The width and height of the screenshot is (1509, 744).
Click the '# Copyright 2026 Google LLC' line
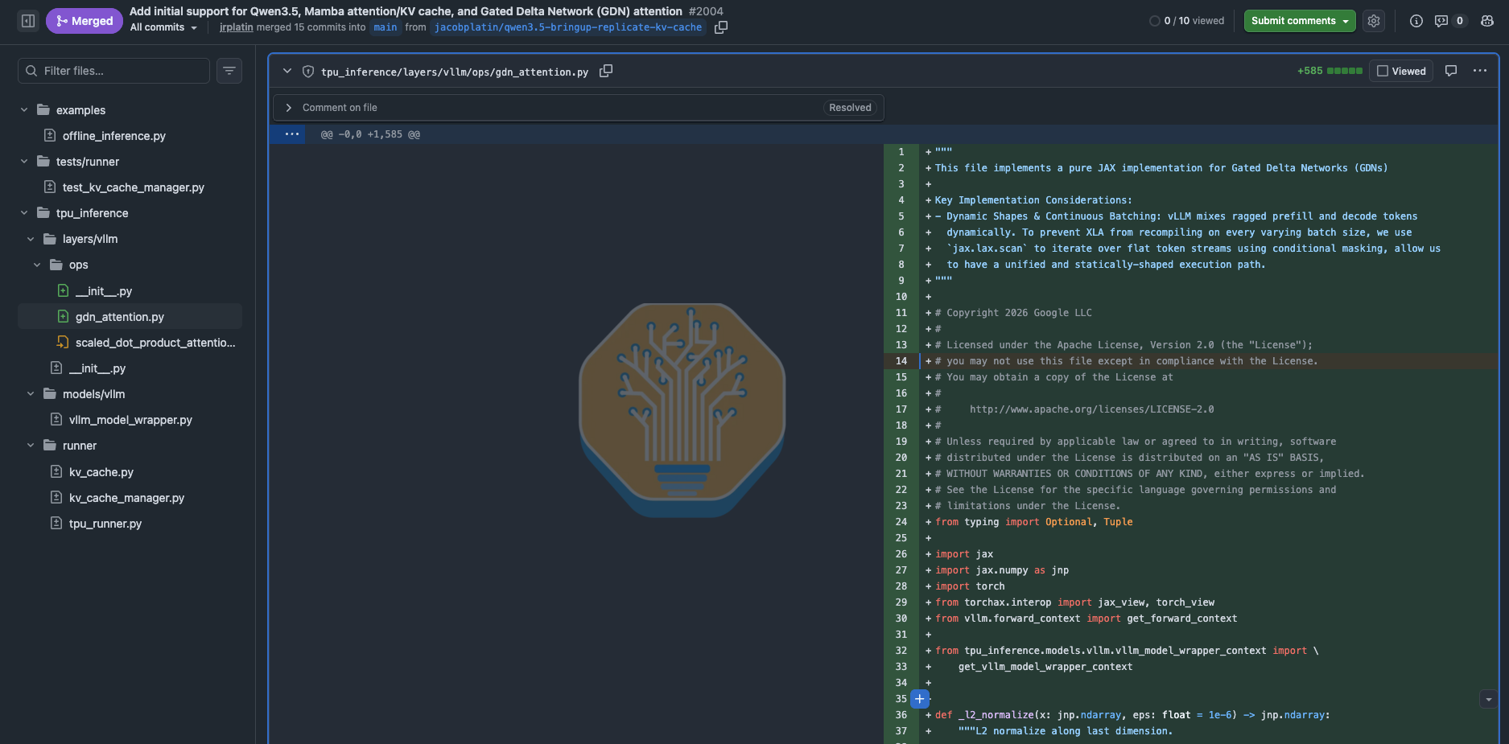1013,313
